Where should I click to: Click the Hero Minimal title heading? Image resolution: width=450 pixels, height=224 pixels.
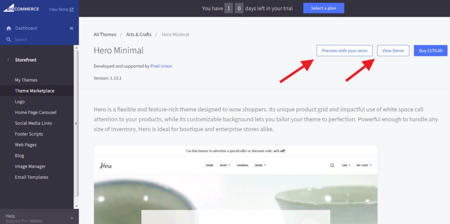click(119, 50)
